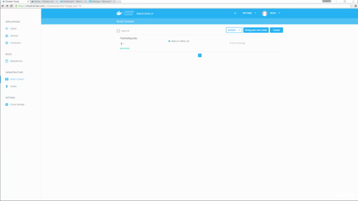Viewport: 358px width, 201px height.
Task: Click the browser forward arrow
Action: pos(7,6)
